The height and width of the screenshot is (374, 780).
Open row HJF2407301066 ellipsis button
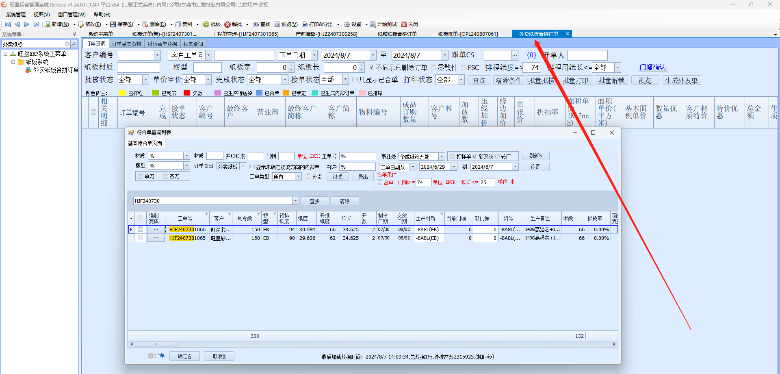click(x=156, y=229)
